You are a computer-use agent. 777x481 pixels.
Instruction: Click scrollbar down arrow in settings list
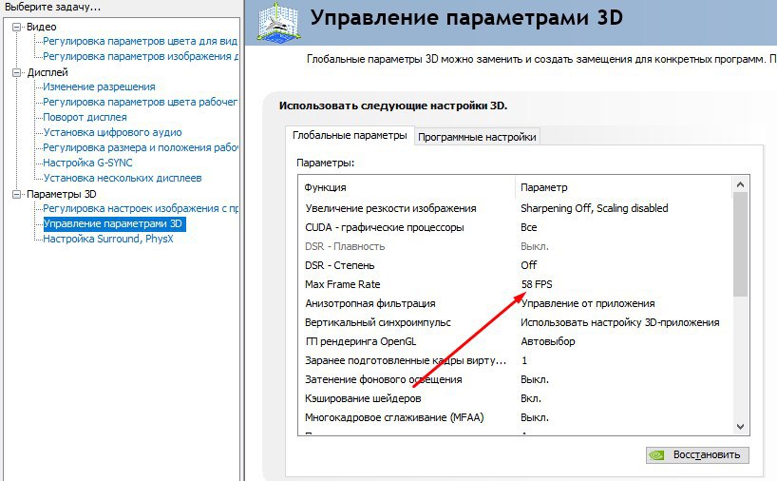740,427
